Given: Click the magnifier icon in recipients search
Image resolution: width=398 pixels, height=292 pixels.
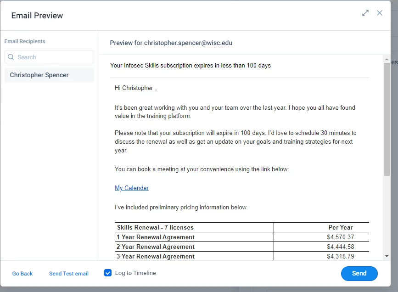Looking at the screenshot, I should coord(11,57).
